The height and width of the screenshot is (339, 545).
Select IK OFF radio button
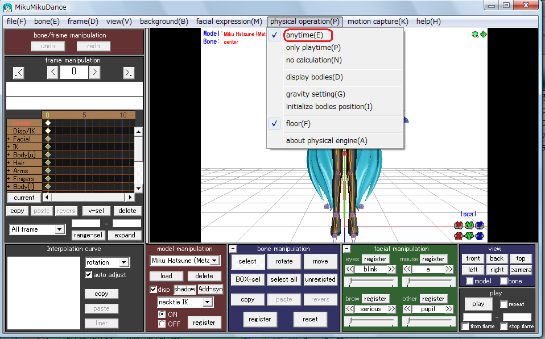(x=162, y=324)
